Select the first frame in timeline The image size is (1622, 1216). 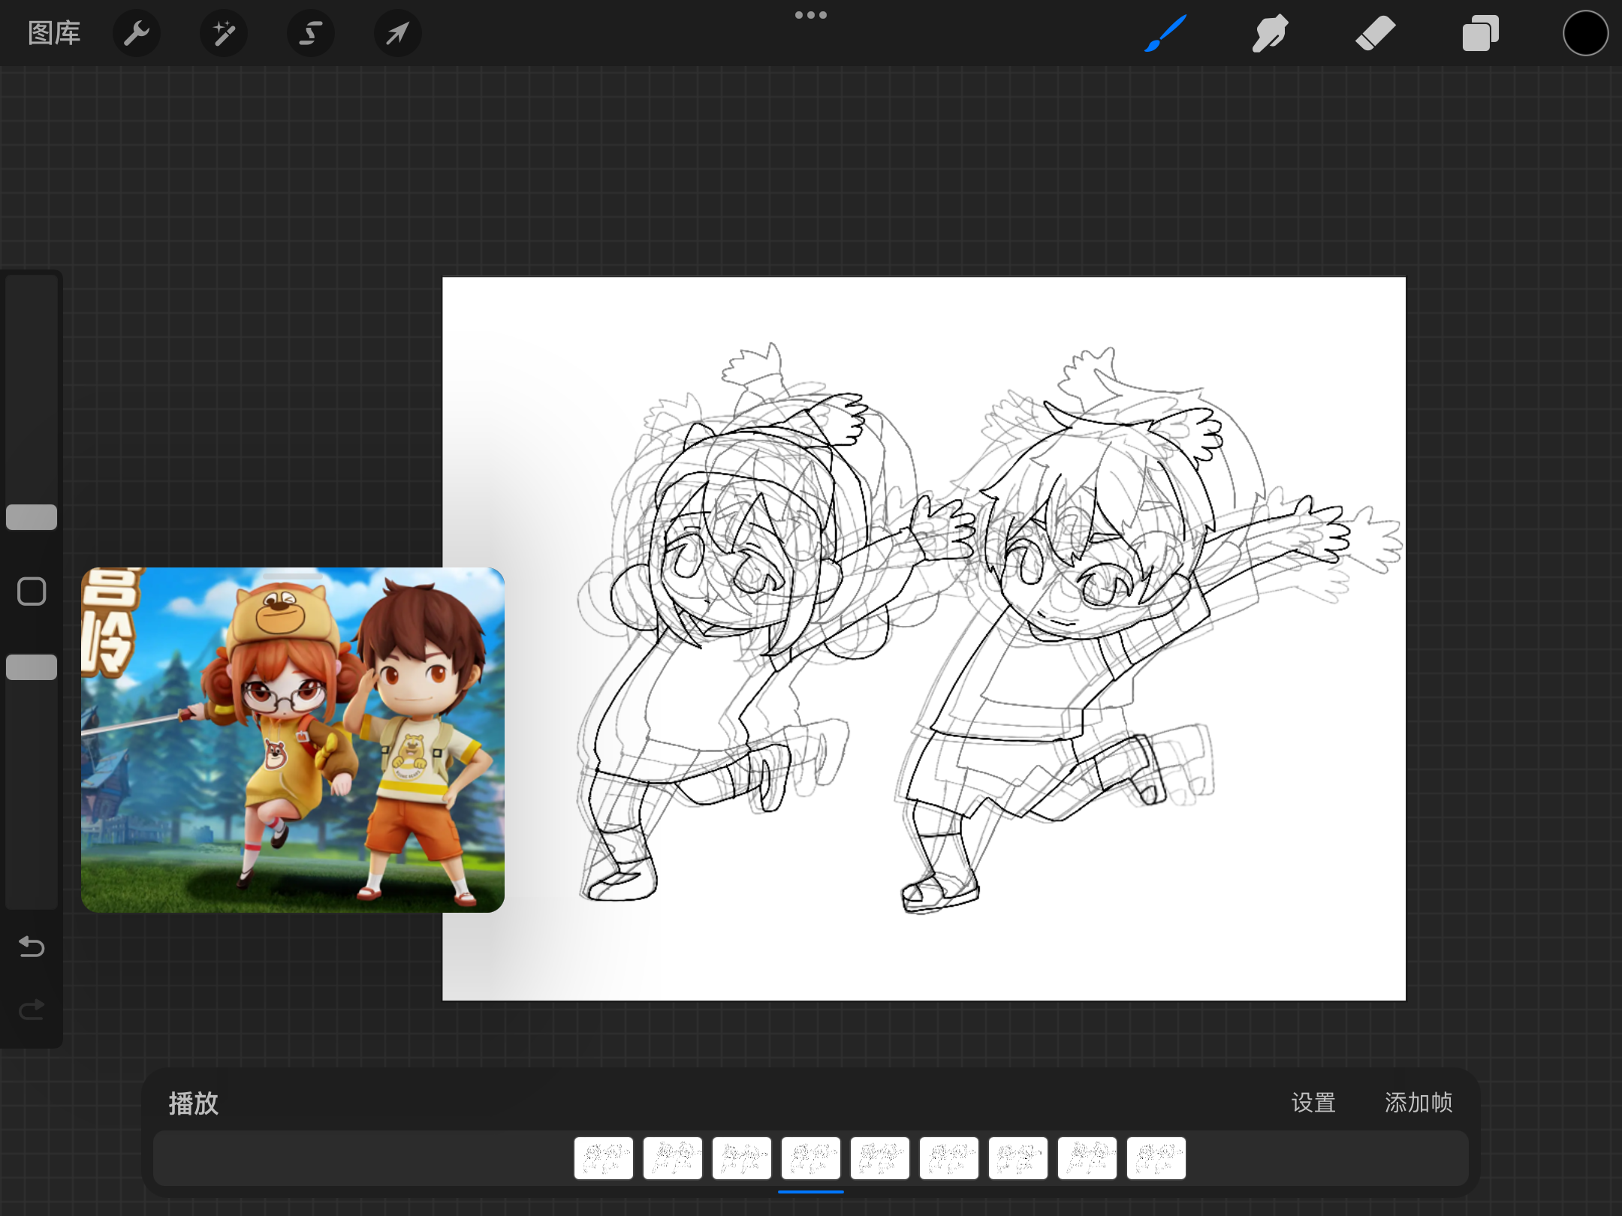(x=604, y=1158)
